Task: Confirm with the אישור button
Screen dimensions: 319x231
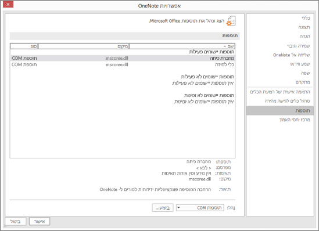Action: pos(40,222)
